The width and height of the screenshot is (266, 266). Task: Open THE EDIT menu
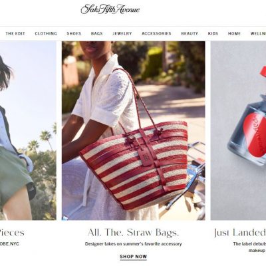(15, 34)
